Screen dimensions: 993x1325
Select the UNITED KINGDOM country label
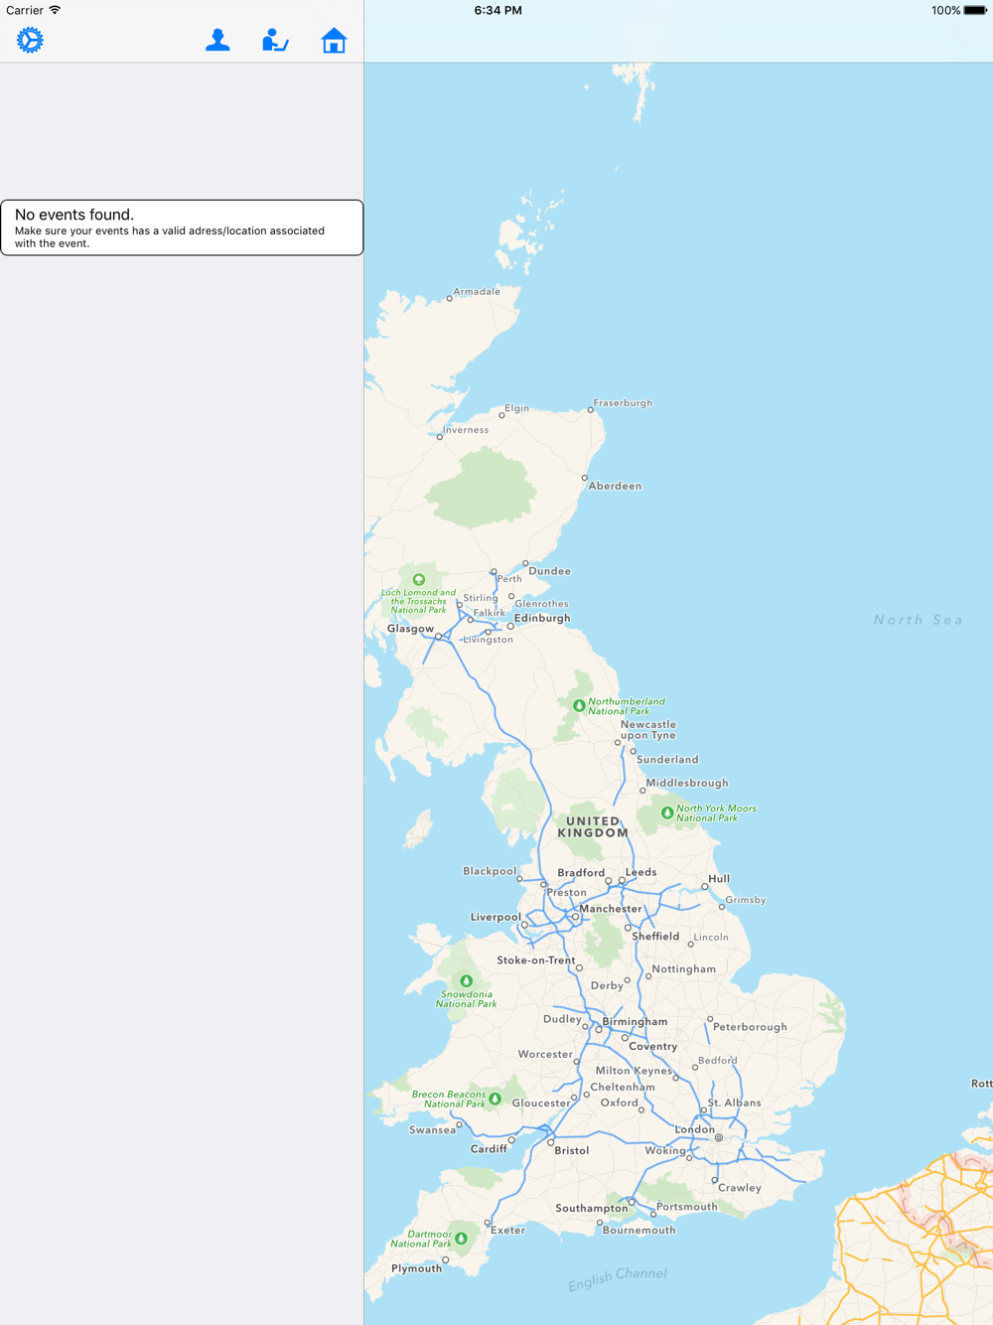pos(594,827)
